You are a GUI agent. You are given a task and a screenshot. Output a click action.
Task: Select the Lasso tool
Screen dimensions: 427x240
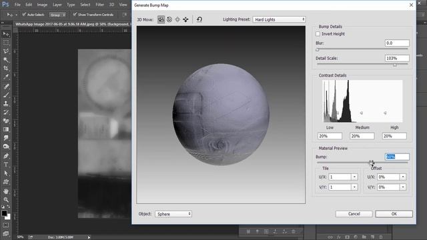click(6, 51)
